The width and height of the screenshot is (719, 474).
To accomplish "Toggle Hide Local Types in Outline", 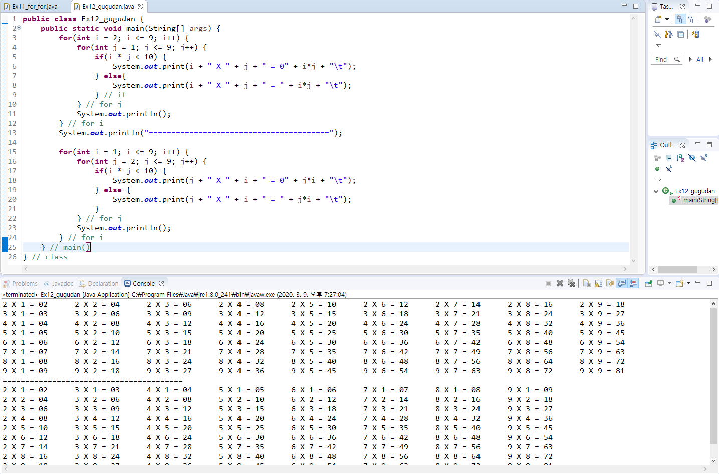I will tap(669, 169).
